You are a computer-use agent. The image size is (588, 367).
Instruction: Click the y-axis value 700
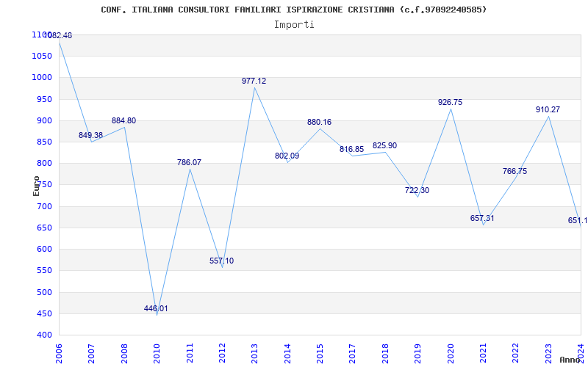[44, 206]
